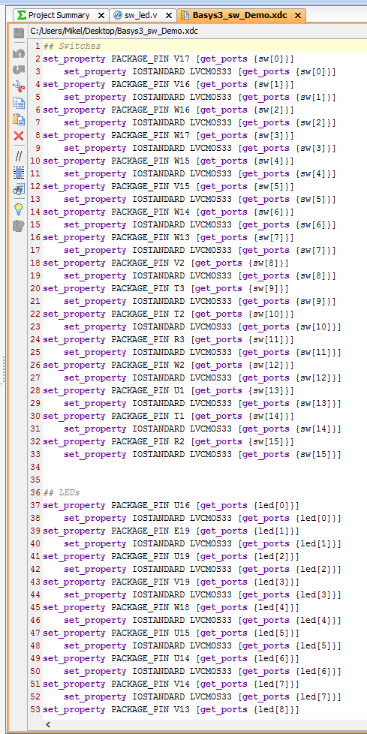Screen dimensions: 367x734
Task: Click the PACKAGE_PIN T2 line for sw[10]
Action: [169, 314]
